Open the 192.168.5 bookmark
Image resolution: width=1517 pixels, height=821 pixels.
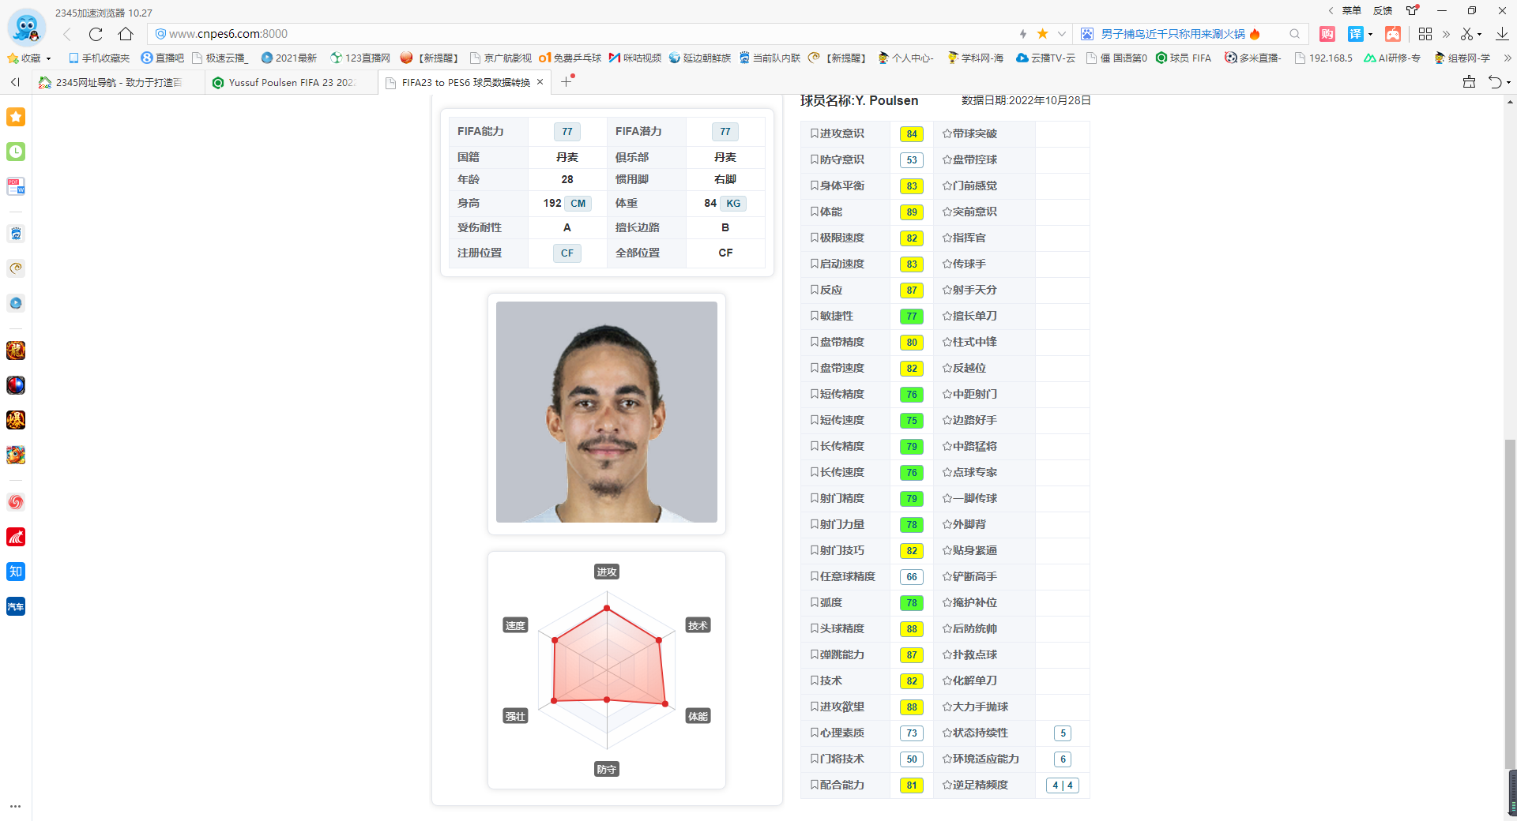point(1323,58)
